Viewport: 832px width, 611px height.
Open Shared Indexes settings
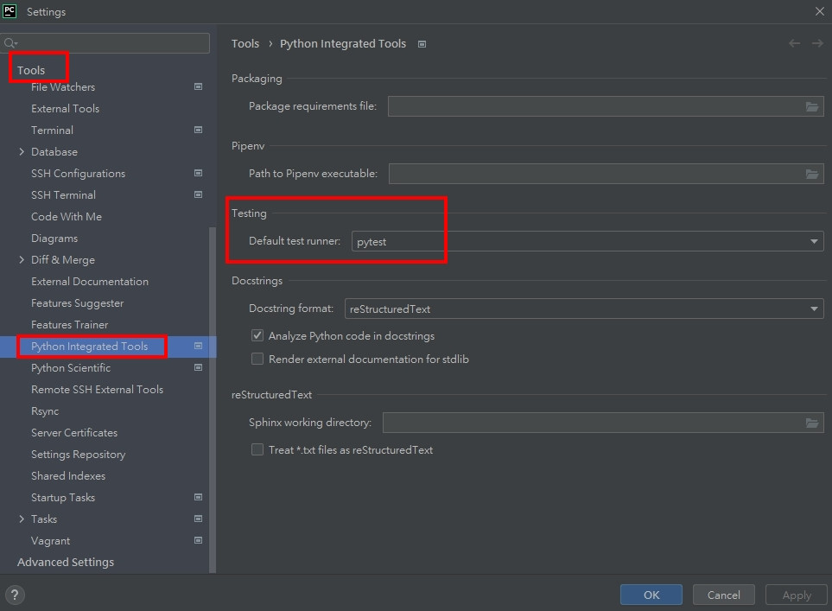click(x=68, y=475)
